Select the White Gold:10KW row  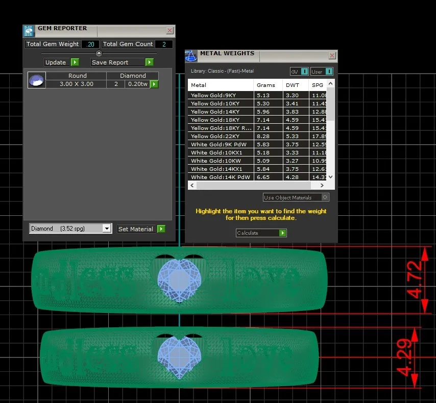tap(257, 161)
